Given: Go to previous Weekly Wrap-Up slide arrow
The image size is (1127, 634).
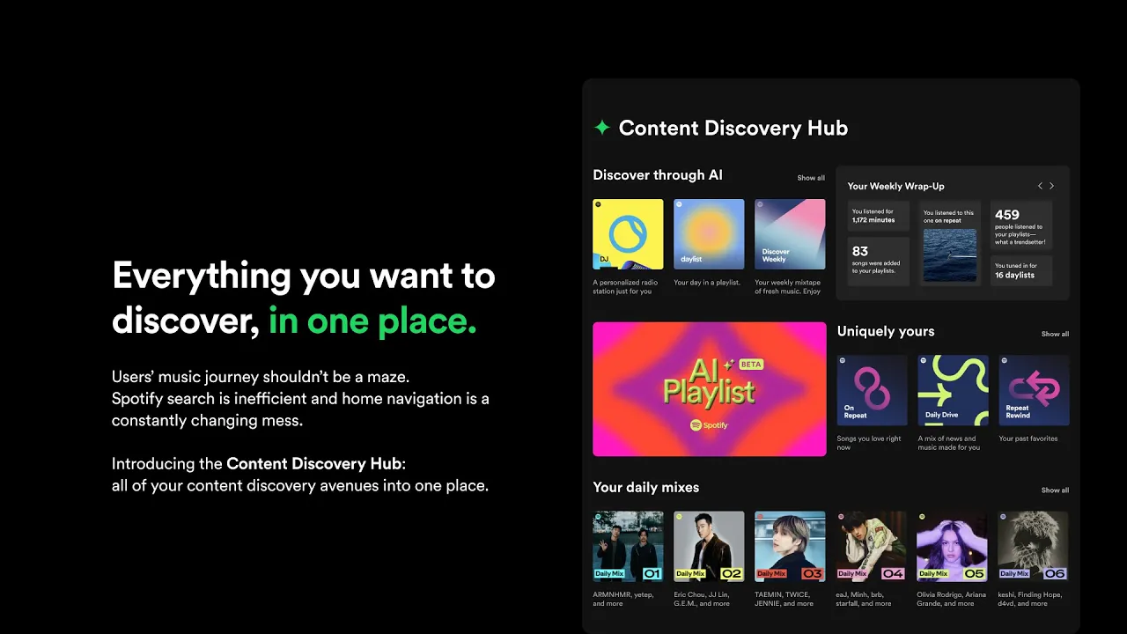Looking at the screenshot, I should click(1040, 186).
